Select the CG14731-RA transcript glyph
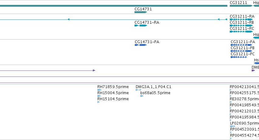Image resolution: width=259 pixels, height=140 pixels. click(141, 26)
